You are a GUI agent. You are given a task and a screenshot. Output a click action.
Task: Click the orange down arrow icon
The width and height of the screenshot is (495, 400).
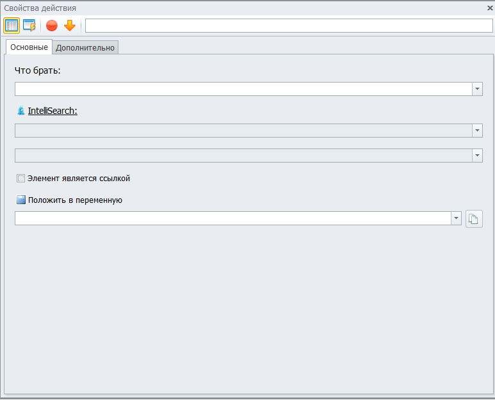70,26
